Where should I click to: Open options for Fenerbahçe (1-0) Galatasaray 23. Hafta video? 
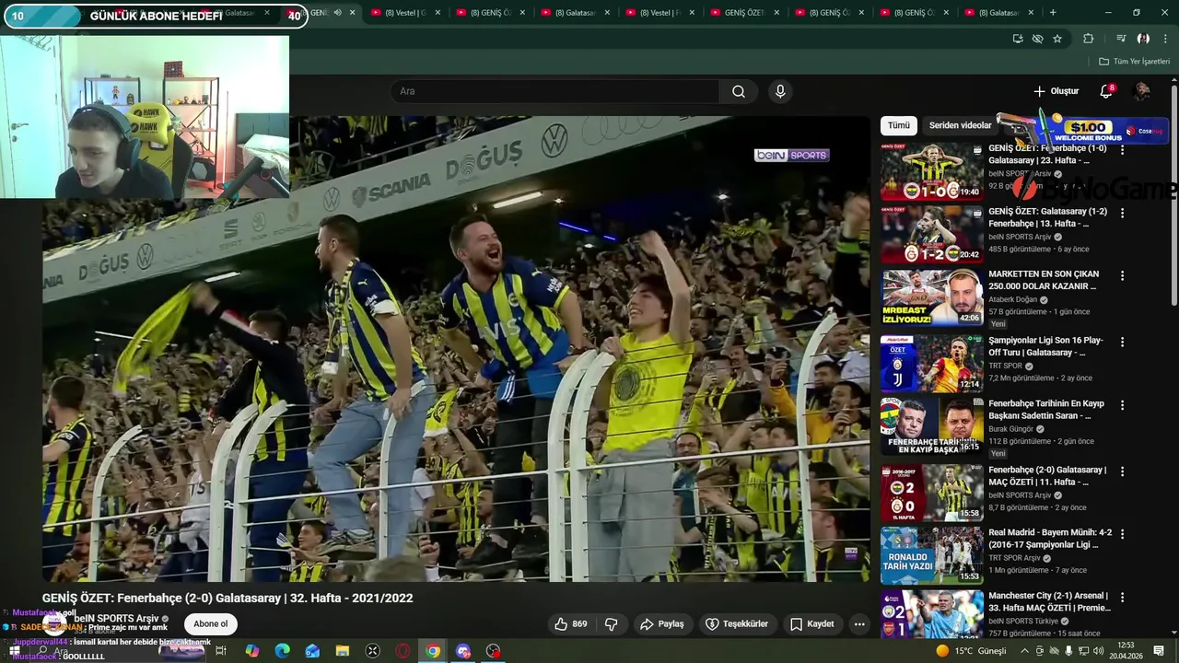[x=1122, y=149]
